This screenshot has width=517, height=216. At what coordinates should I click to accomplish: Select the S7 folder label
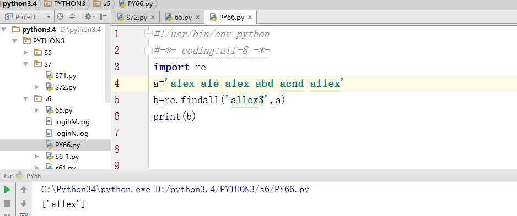48,64
